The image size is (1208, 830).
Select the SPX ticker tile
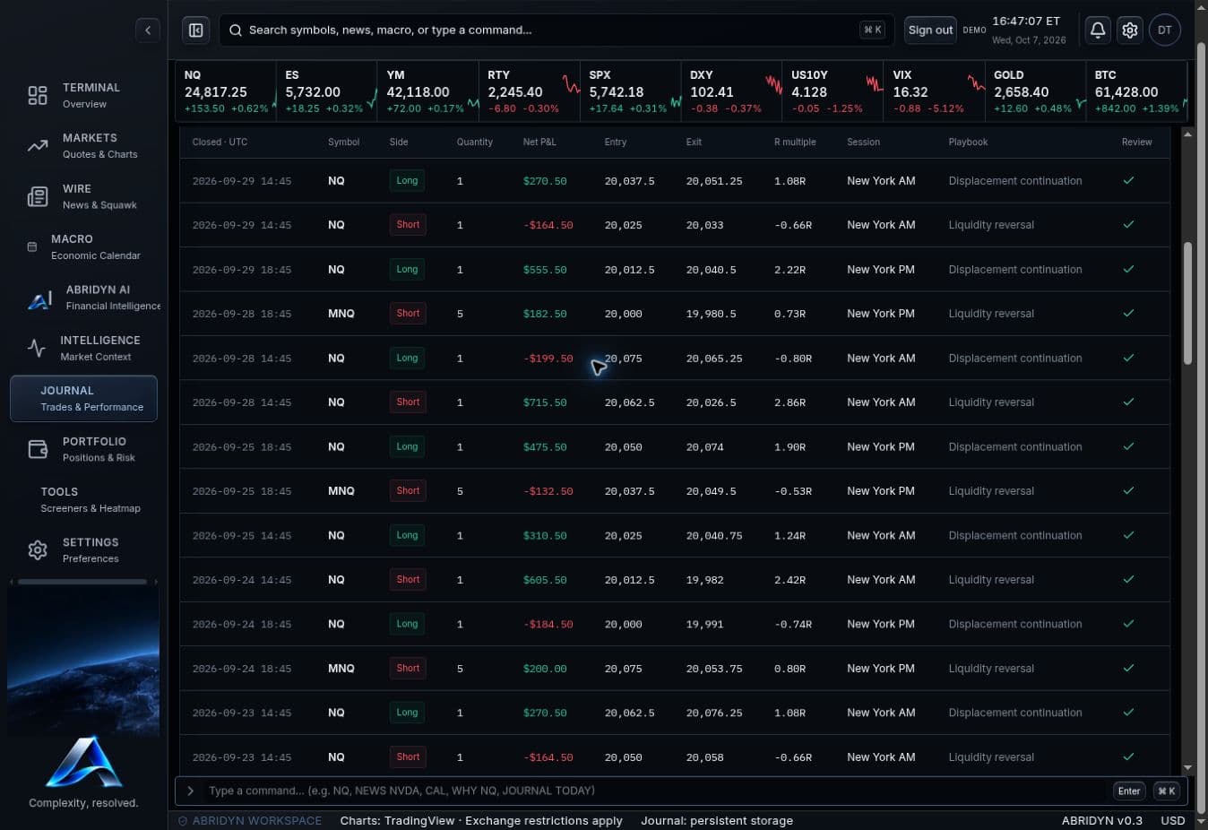631,91
